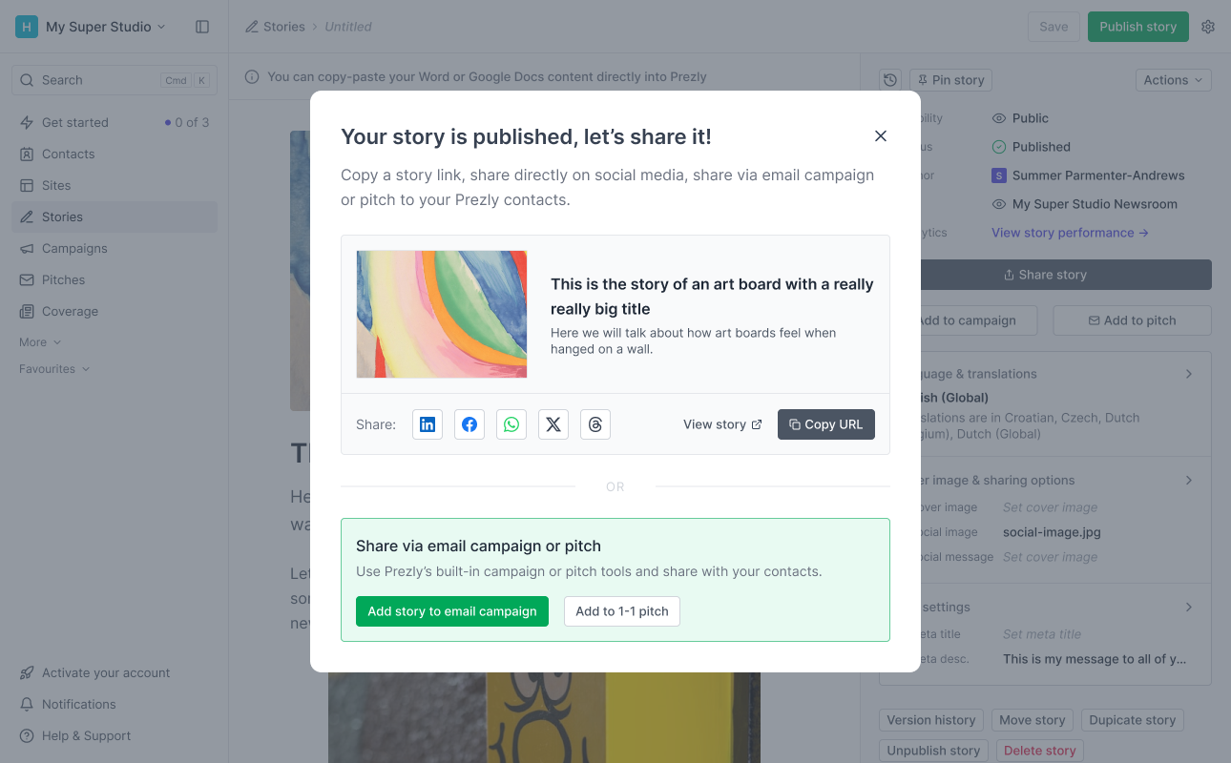Expand the Favourites section

(x=54, y=369)
